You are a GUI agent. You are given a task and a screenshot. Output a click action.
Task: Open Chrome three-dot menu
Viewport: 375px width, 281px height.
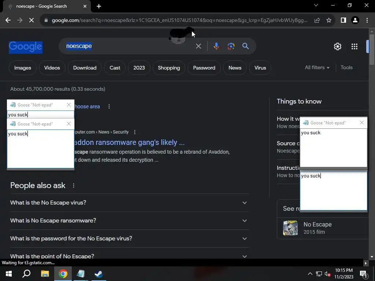pyautogui.click(x=367, y=20)
